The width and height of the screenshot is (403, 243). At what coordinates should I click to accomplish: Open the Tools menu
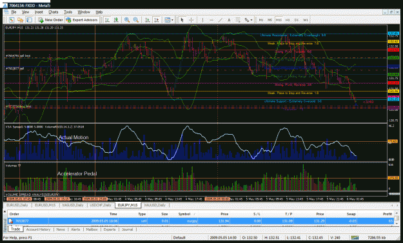pyautogui.click(x=68, y=12)
